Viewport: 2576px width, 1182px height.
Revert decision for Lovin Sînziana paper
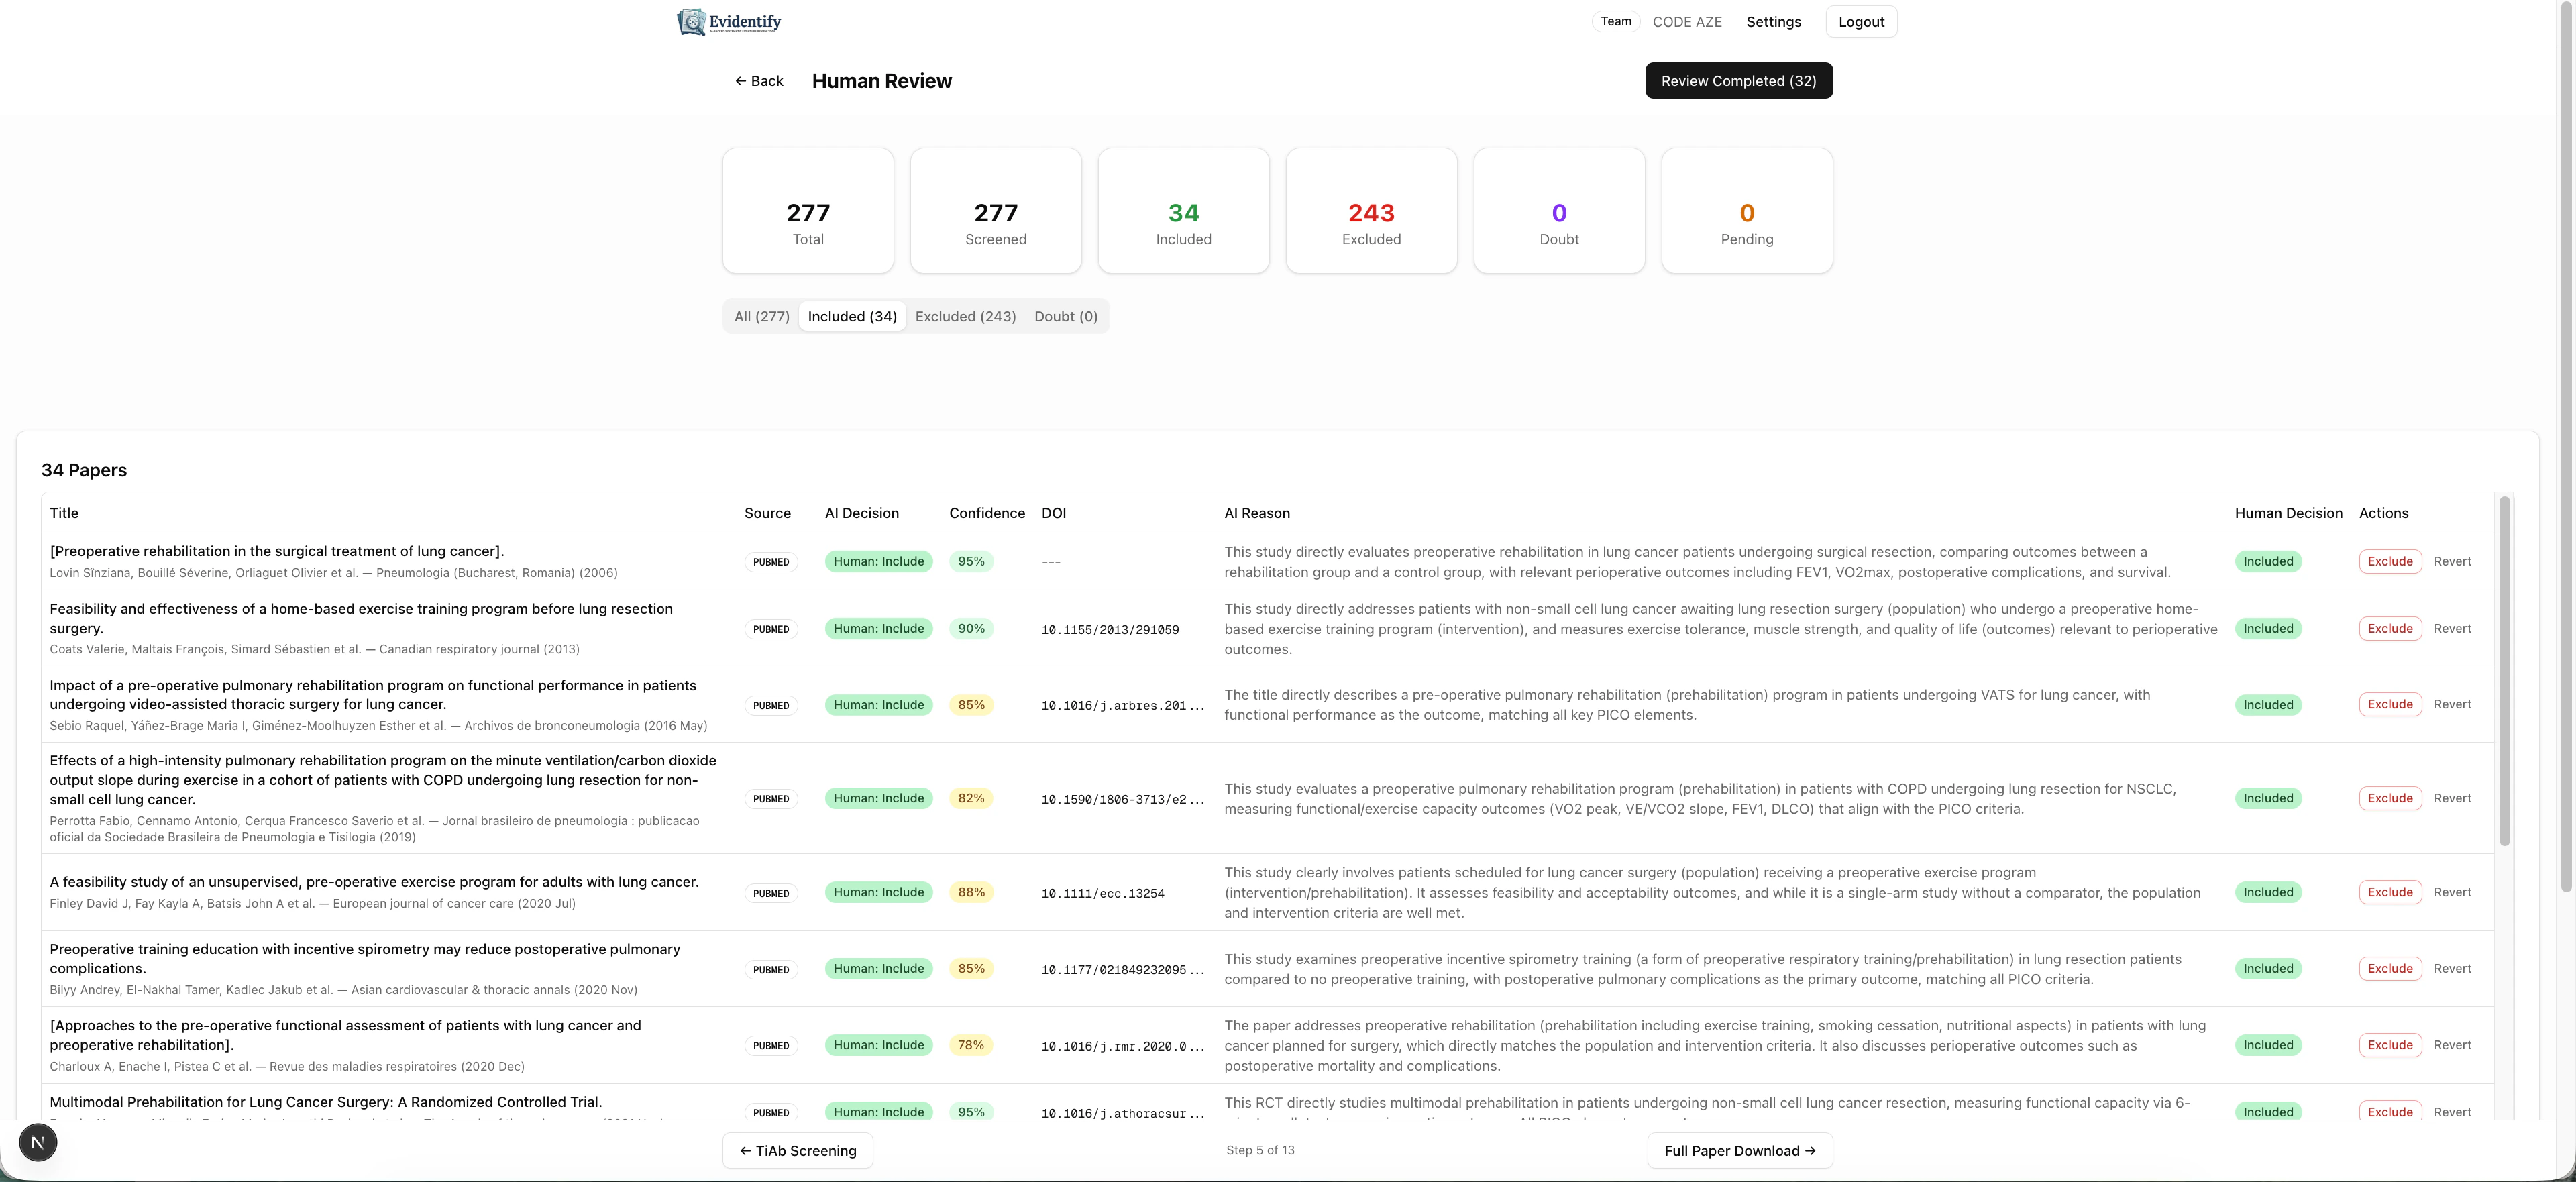2452,561
